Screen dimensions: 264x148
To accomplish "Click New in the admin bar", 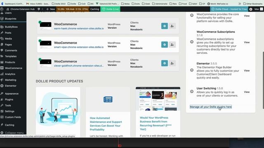I will [x=50, y=9].
